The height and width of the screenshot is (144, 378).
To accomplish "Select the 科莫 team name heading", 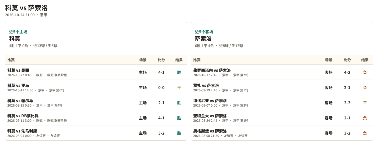I will [x=15, y=38].
